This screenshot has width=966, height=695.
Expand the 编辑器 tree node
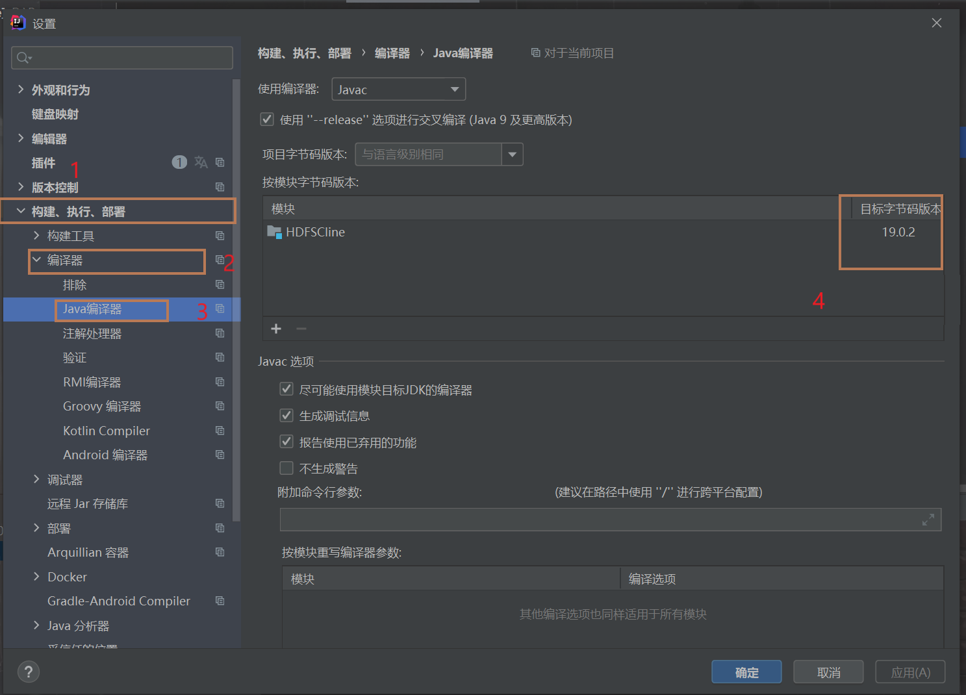tap(21, 138)
